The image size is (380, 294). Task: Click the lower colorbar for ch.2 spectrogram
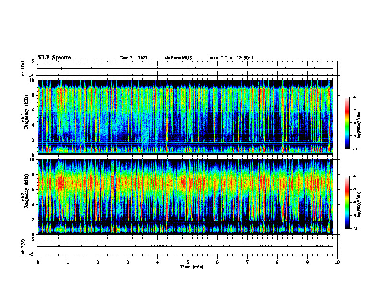[x=347, y=202]
